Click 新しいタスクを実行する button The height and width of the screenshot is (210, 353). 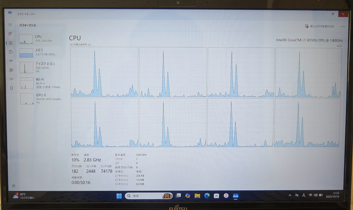(319, 26)
